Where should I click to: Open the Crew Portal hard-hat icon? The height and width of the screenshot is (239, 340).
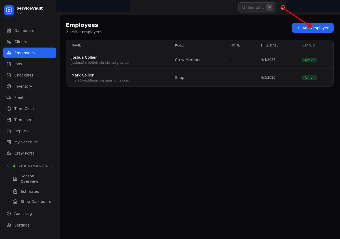(8, 153)
